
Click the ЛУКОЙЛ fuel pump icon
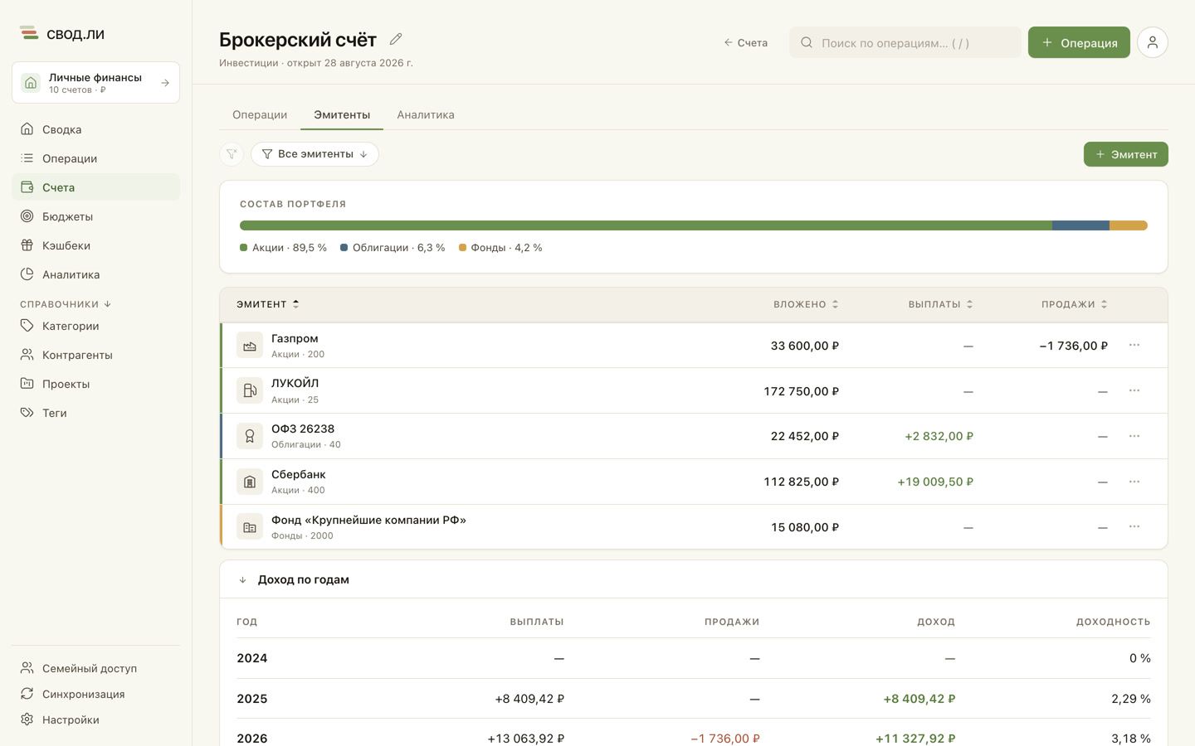[250, 390]
